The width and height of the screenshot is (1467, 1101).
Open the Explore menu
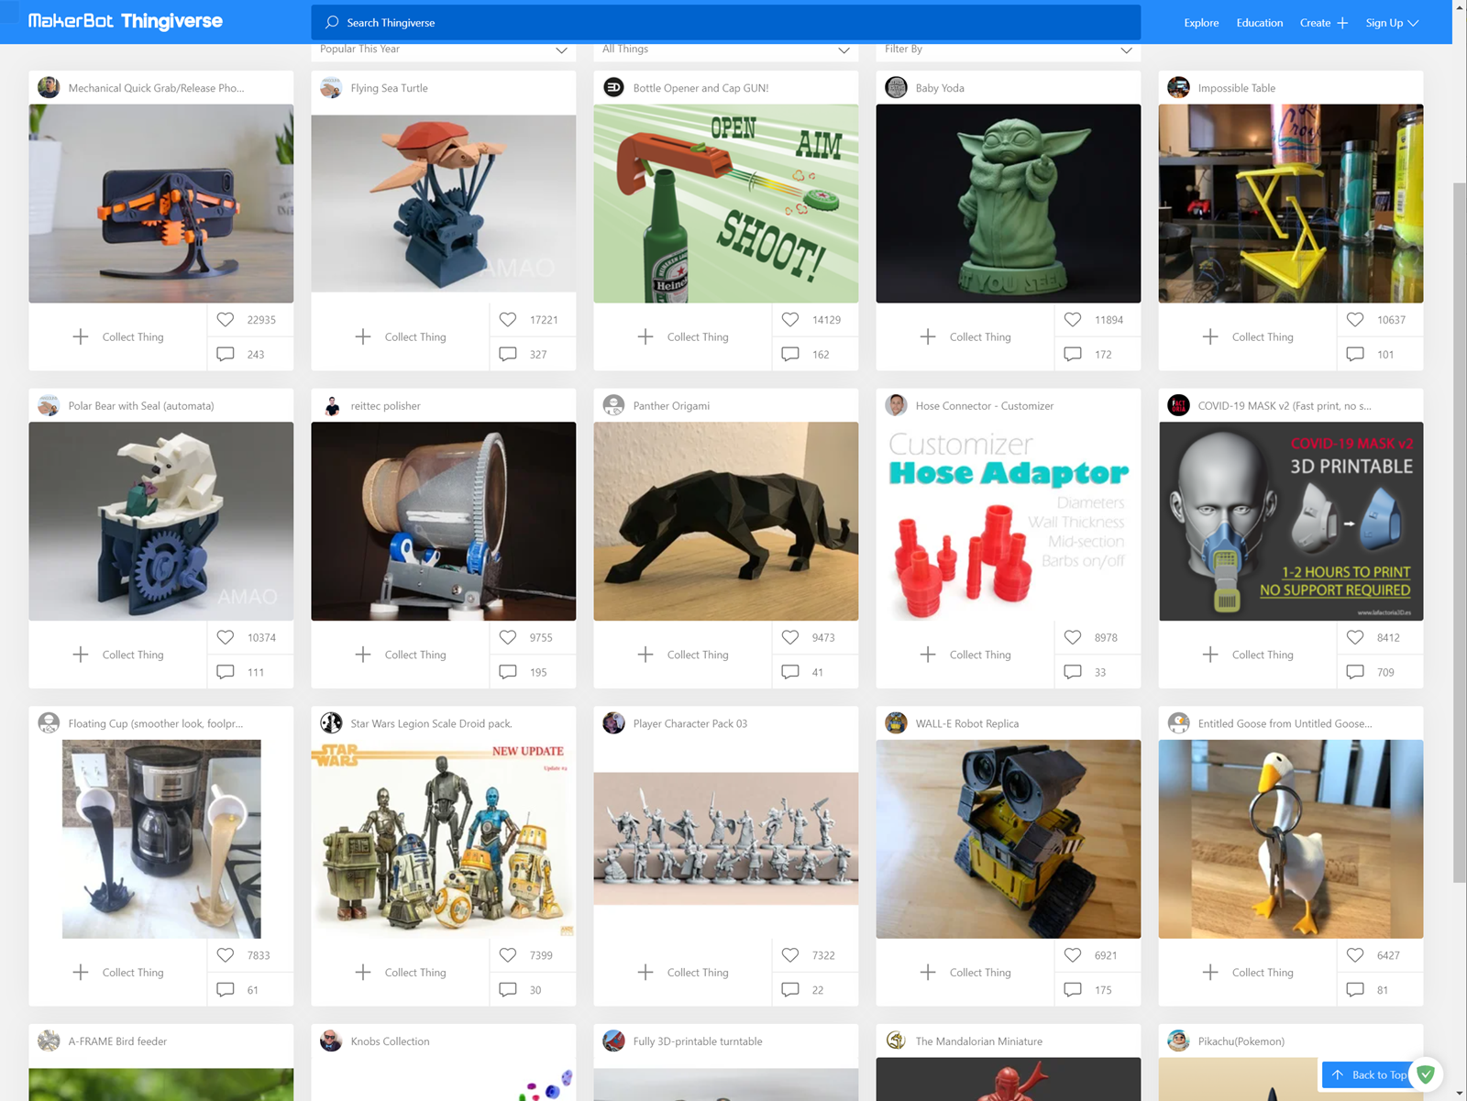click(1201, 23)
